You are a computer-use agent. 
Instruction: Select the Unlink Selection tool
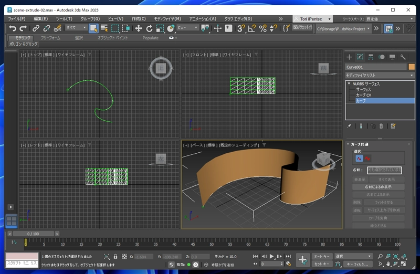click(47, 28)
